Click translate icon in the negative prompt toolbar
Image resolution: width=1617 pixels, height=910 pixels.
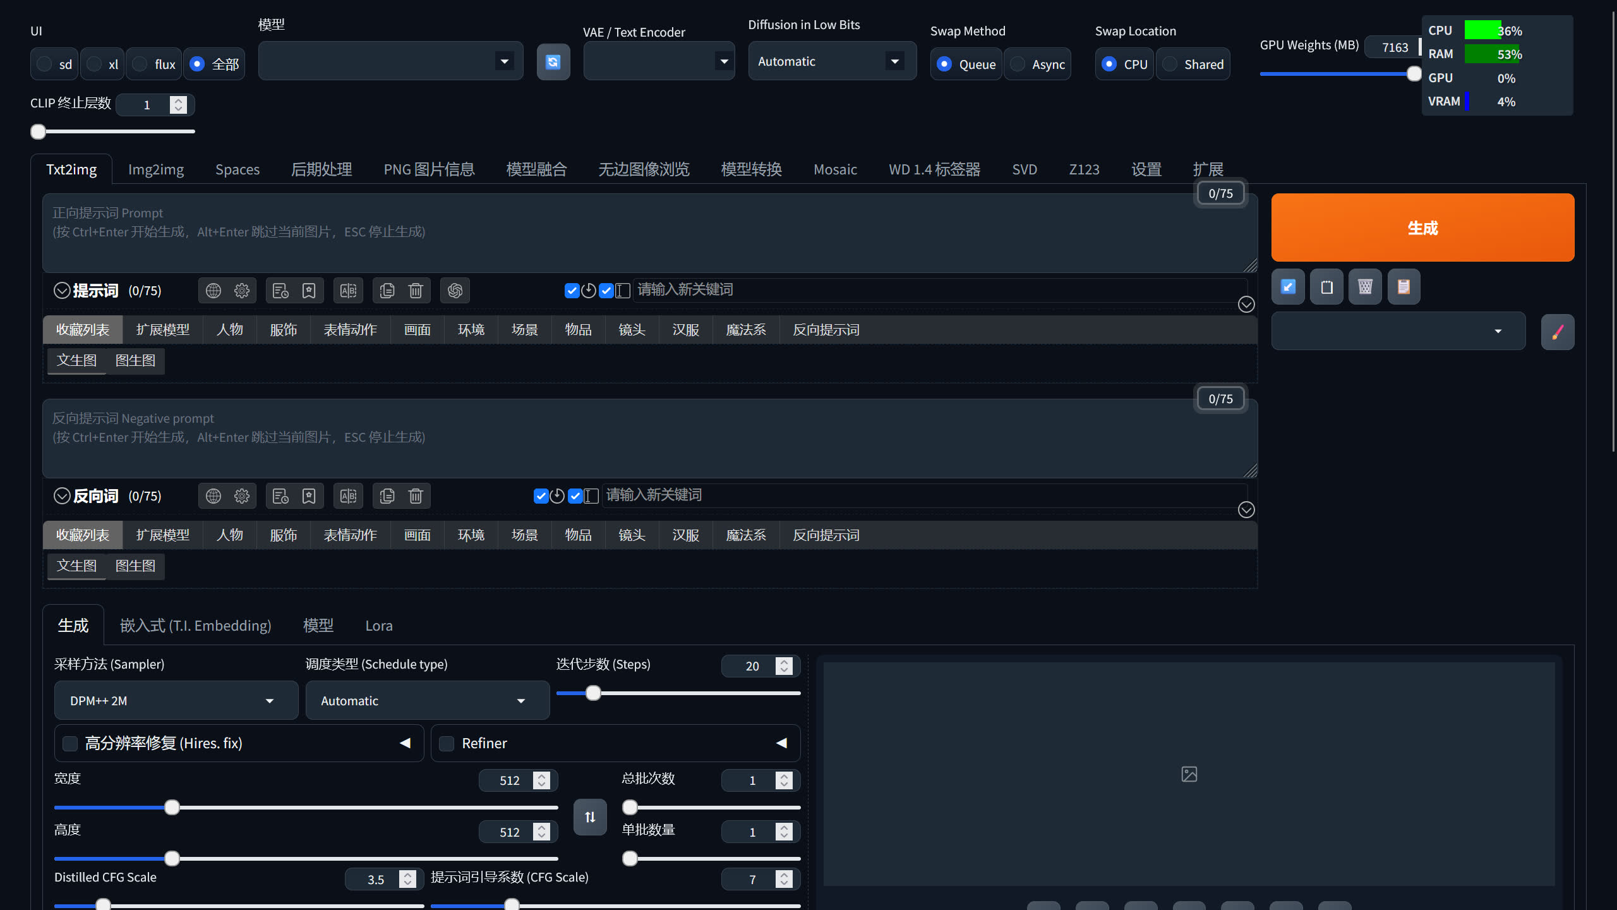(x=348, y=496)
